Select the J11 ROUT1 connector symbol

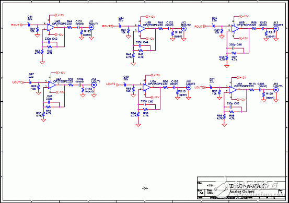coord(91,28)
